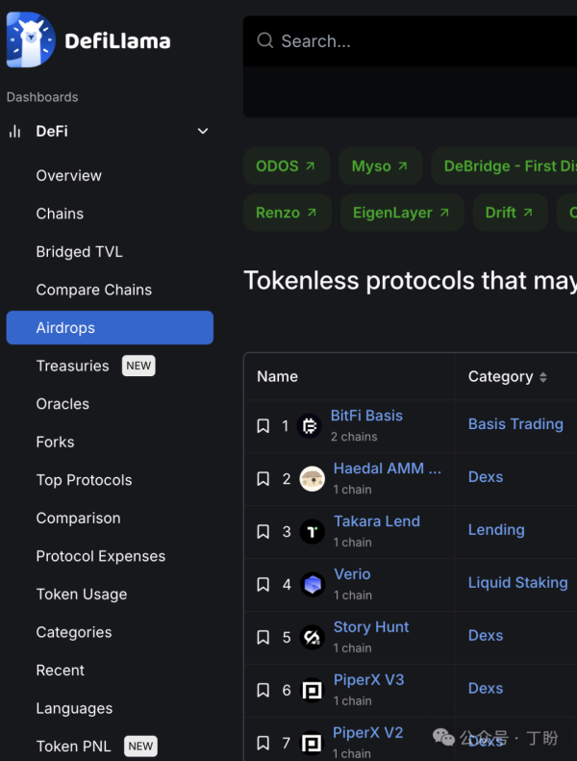Click the PiperX V3 protocol logo
Viewport: 577px width, 761px height.
(x=312, y=691)
